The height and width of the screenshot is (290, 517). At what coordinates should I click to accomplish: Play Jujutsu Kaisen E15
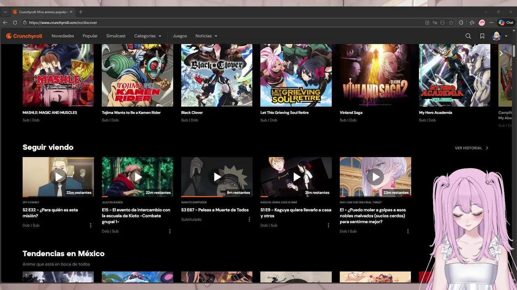(137, 177)
